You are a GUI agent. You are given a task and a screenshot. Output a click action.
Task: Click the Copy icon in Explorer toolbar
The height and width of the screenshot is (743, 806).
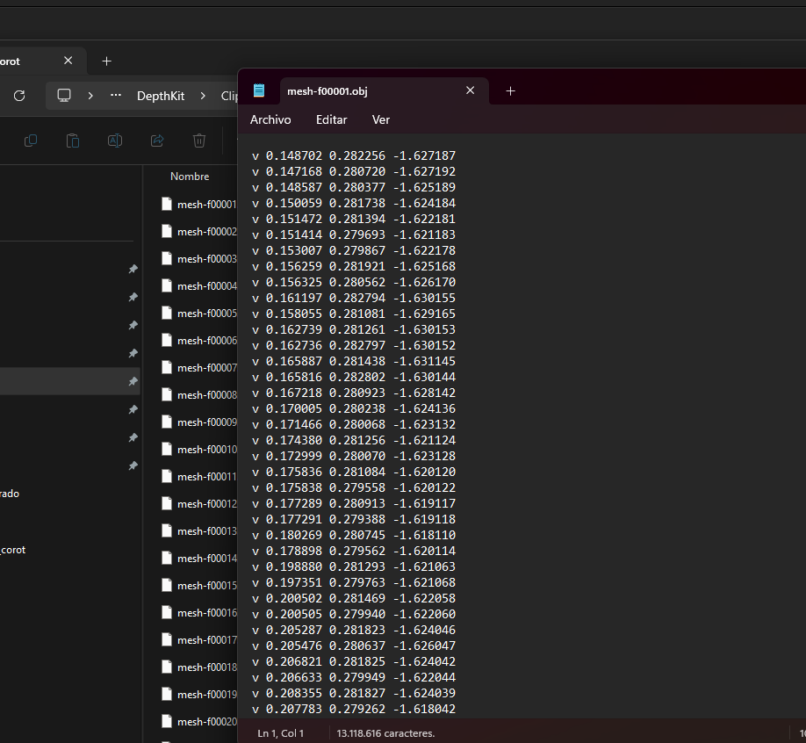(31, 141)
